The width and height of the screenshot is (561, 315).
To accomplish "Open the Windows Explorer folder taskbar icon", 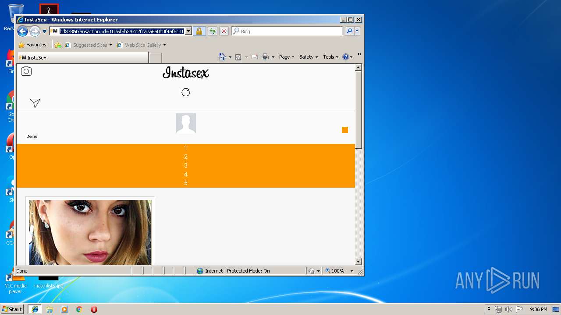I will [50, 309].
